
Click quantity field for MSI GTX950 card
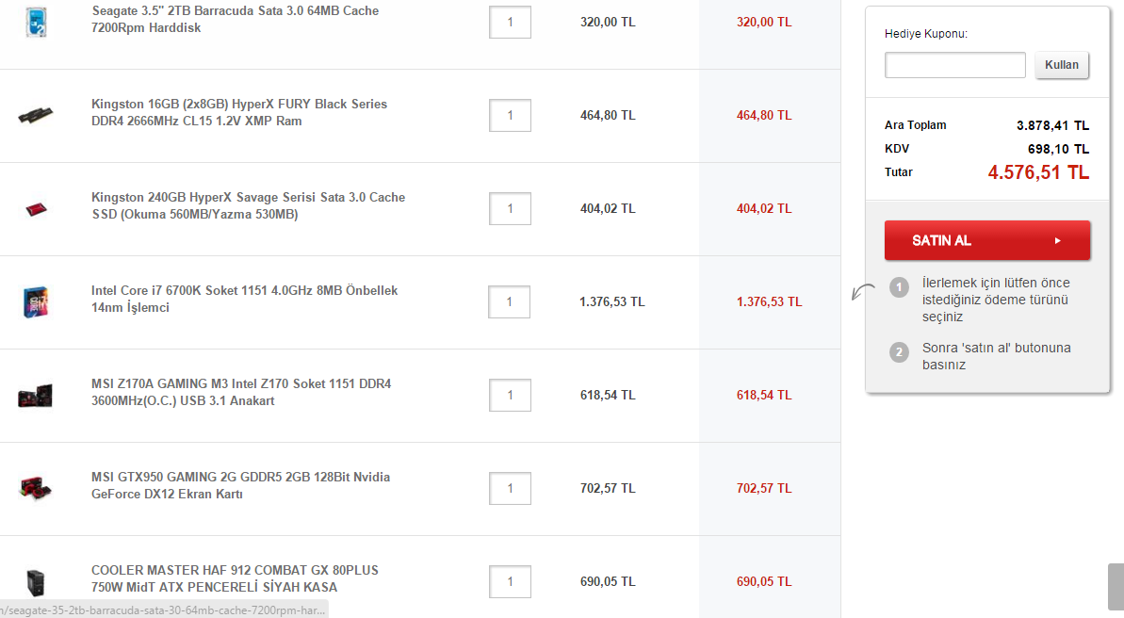(x=510, y=488)
